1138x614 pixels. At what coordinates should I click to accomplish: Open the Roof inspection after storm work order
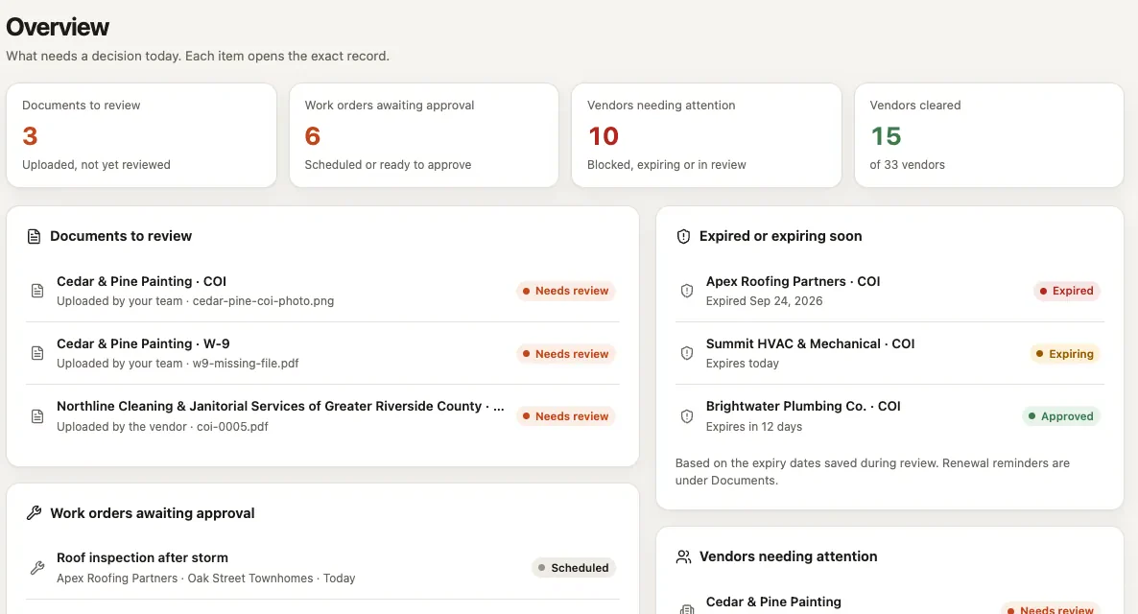[x=322, y=568]
